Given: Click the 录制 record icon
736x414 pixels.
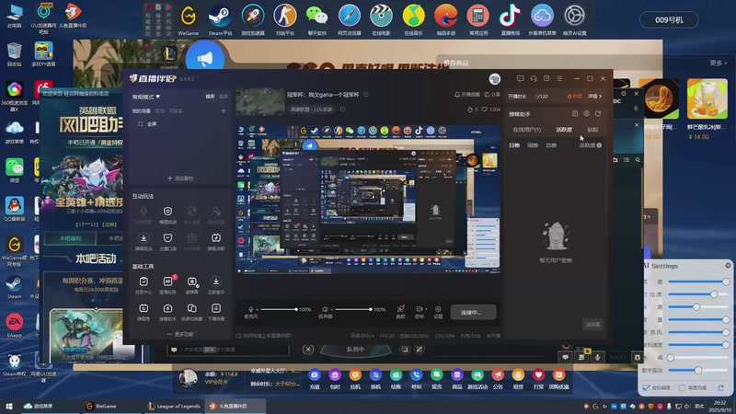Looking at the screenshot, I should tap(419, 309).
